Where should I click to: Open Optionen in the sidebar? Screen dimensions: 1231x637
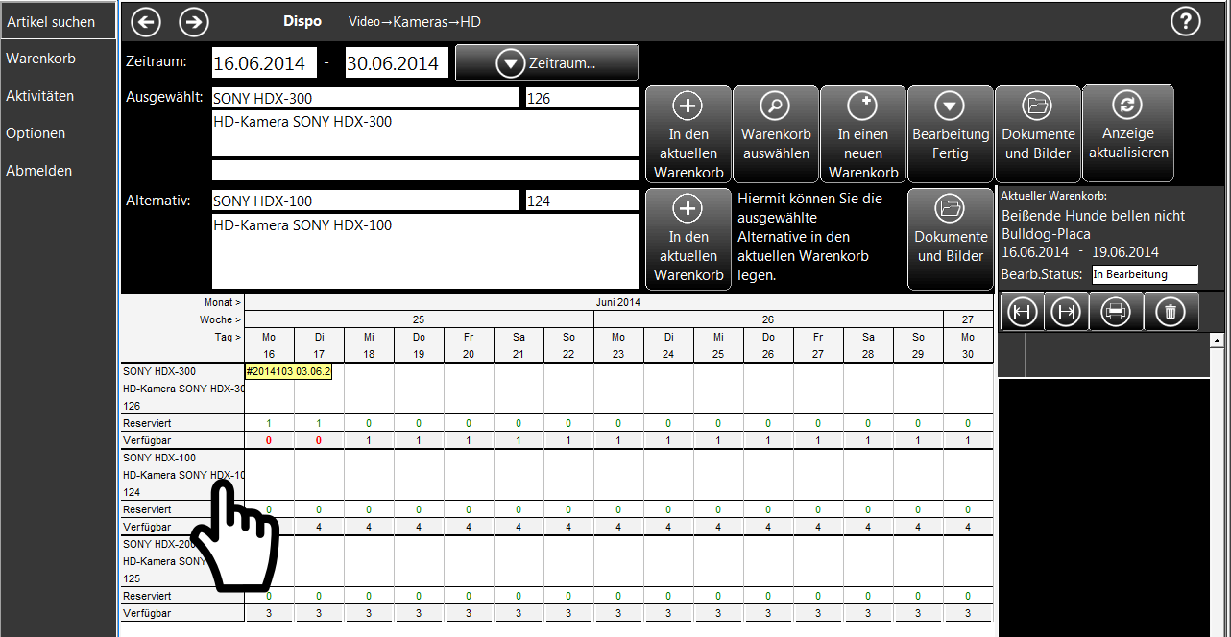(x=36, y=133)
